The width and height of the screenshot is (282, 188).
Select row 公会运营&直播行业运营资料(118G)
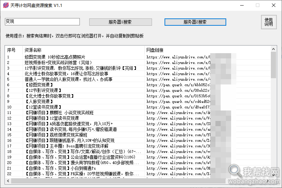[x=138, y=157]
